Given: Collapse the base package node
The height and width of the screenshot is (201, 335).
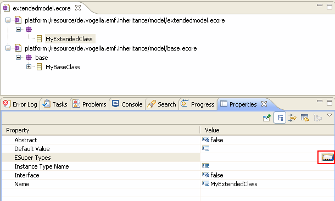Looking at the screenshot, I should [18, 57].
